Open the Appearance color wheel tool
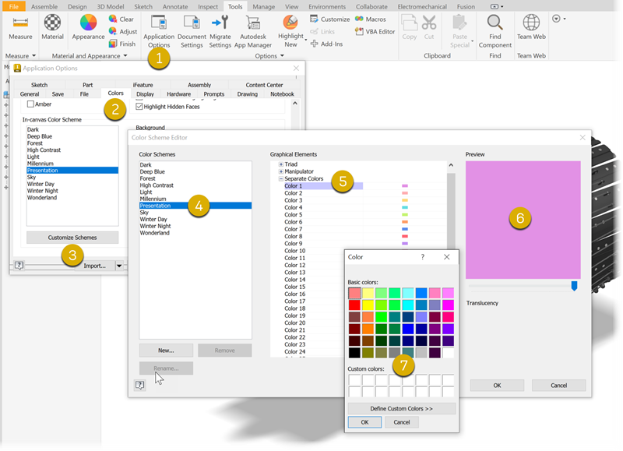623x451 pixels. (88, 27)
